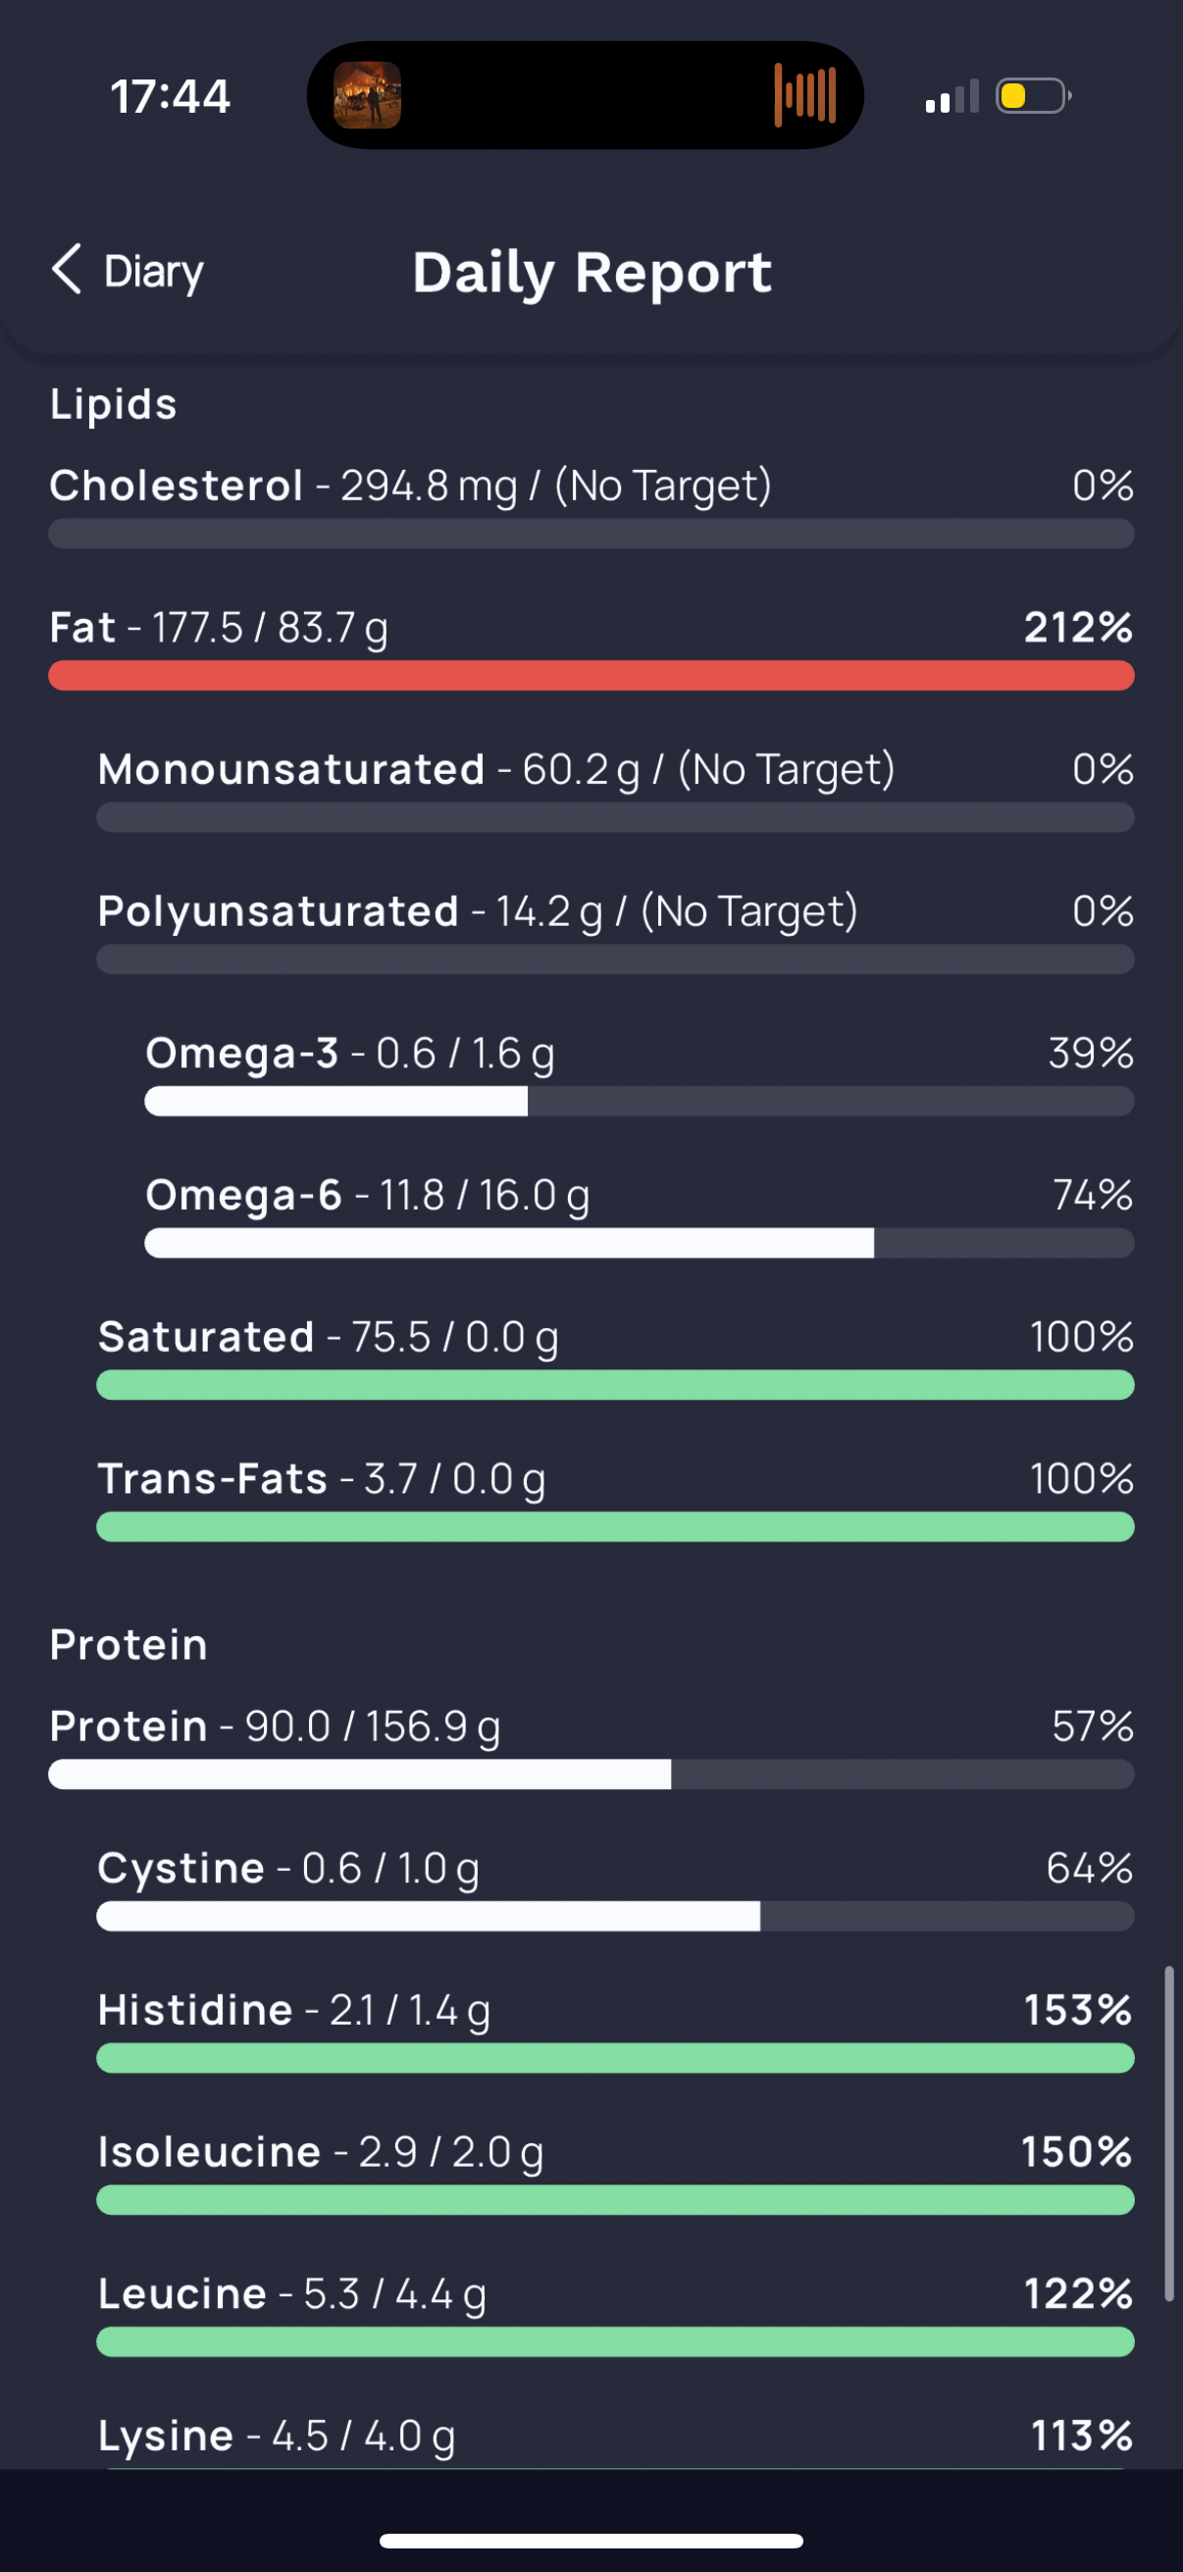Select the Cystine amino acid row
1183x2572 pixels.
[615, 1888]
